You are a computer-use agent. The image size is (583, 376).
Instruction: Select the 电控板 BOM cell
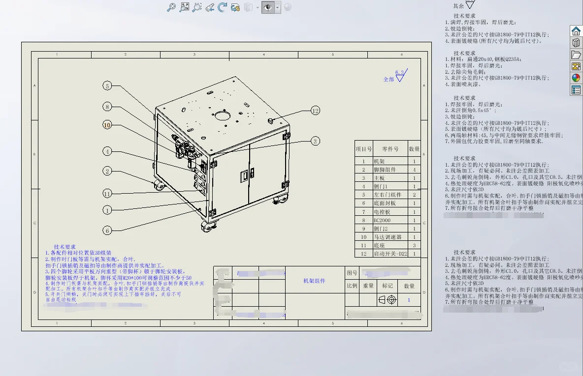[x=390, y=212]
